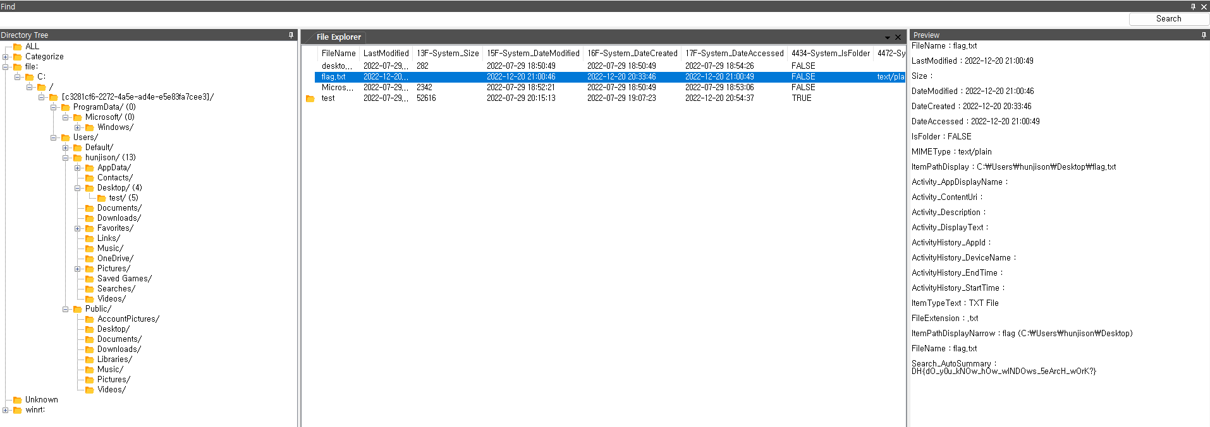
Task: Click the Contacts/ folder icon
Action: coord(90,178)
